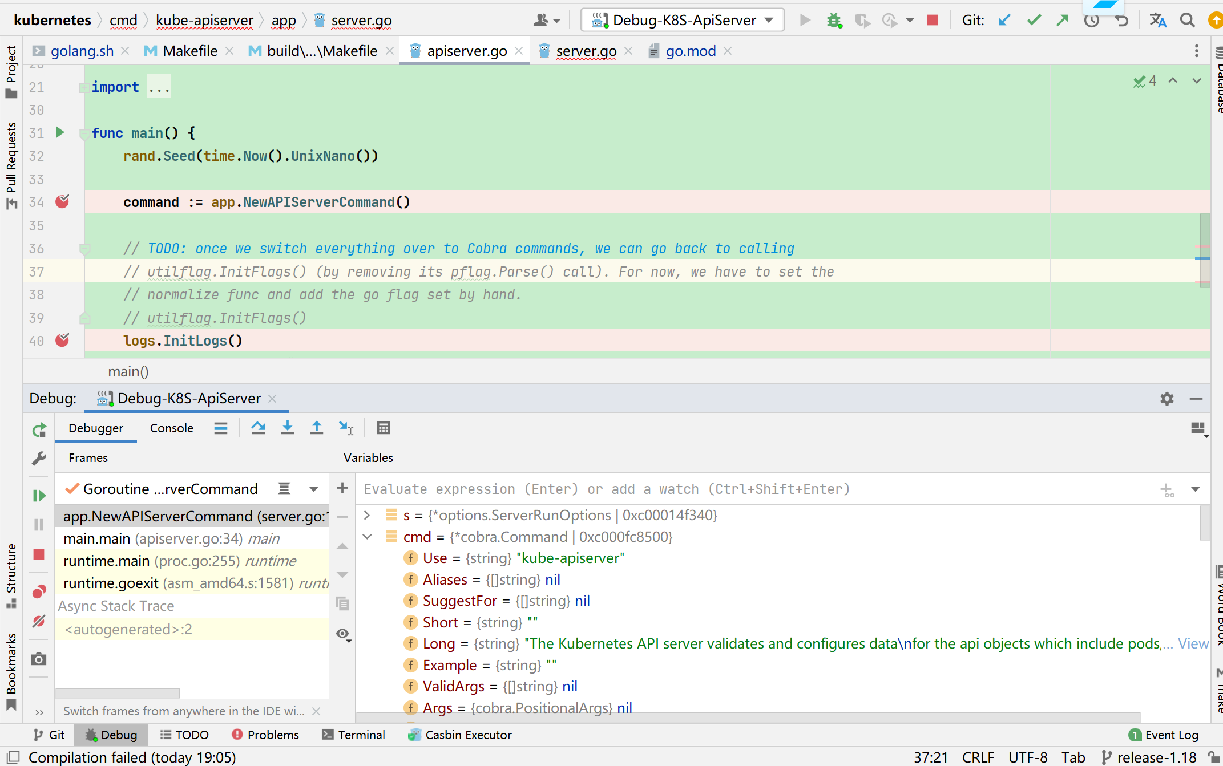
Task: Open the Problems tool window
Action: point(265,735)
